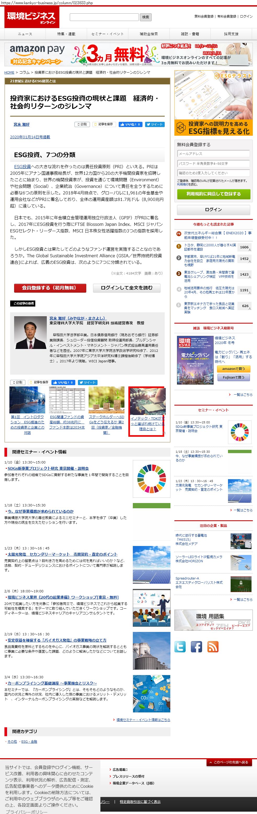The image size is (257, 814).
Task: Open the RSS feed icon in sidebar
Action: pyautogui.click(x=213, y=647)
